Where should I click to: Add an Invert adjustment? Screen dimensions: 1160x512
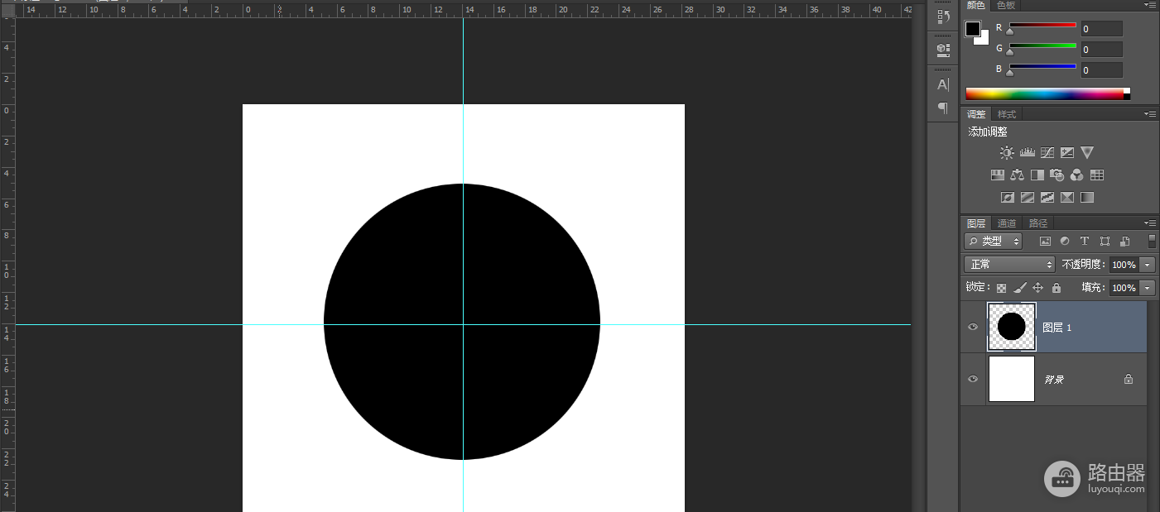[x=1008, y=197]
